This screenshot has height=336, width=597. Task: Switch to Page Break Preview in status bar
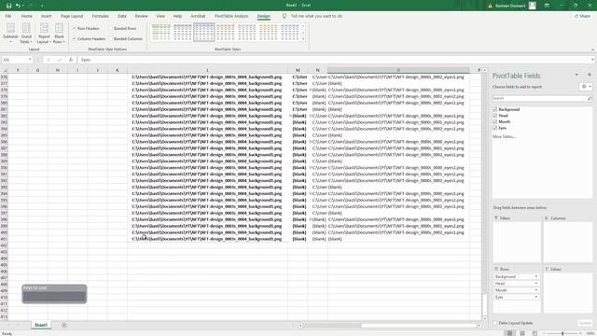[x=535, y=333]
